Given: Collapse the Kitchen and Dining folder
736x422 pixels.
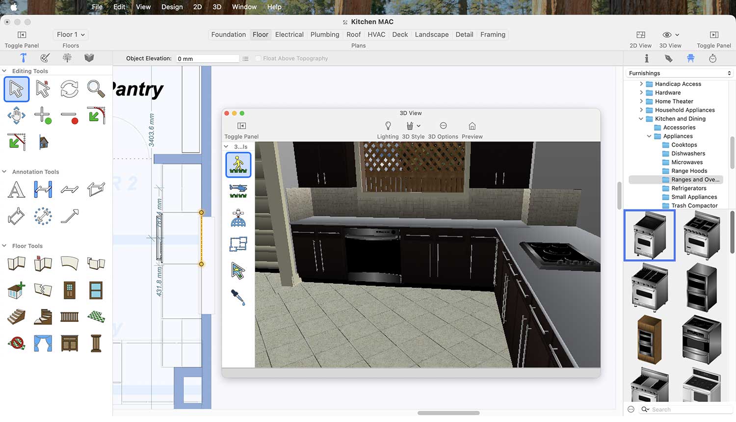Looking at the screenshot, I should 641,119.
